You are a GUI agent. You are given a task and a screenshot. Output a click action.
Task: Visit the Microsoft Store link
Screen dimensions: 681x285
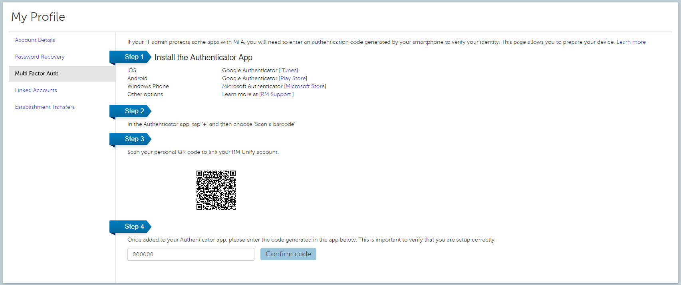click(305, 86)
